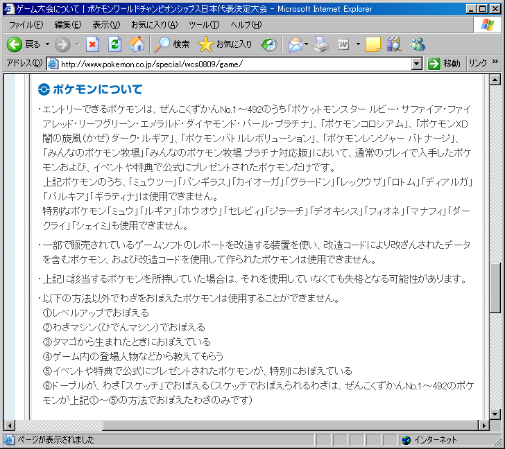Open the お気に入り(A) menu
The image size is (505, 449).
click(x=154, y=25)
